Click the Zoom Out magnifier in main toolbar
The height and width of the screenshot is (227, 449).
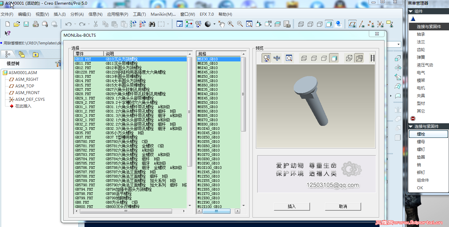[x=240, y=24]
